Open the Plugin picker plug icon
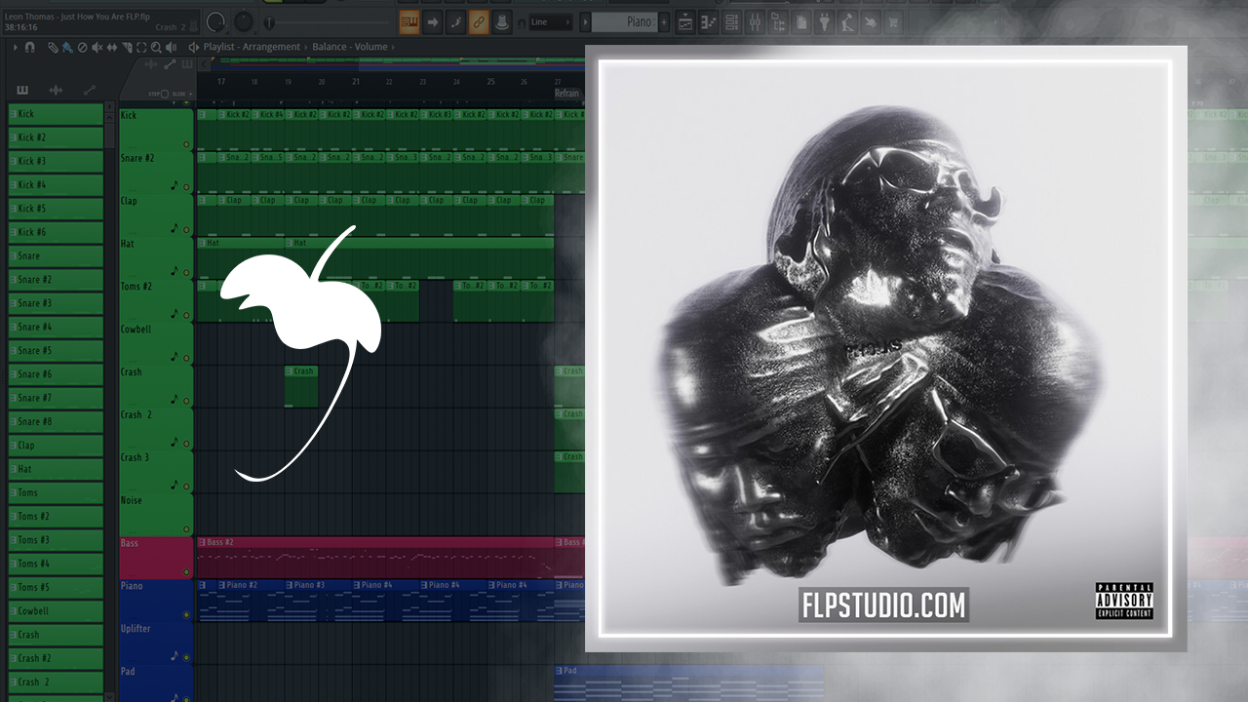 (823, 21)
